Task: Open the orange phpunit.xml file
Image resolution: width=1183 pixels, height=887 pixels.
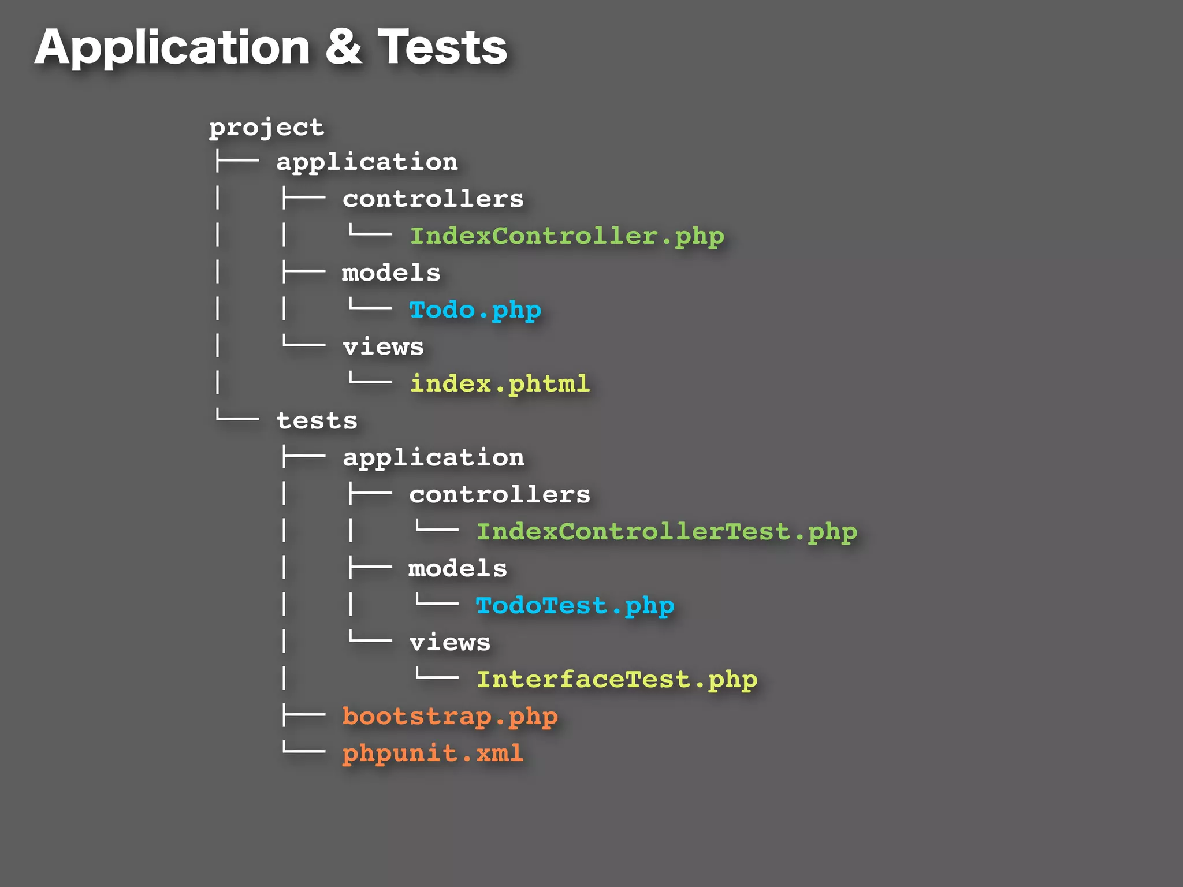Action: coord(433,754)
